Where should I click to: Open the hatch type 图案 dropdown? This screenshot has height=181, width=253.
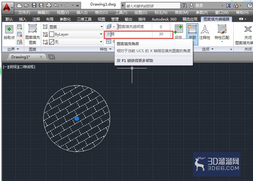[76, 27]
